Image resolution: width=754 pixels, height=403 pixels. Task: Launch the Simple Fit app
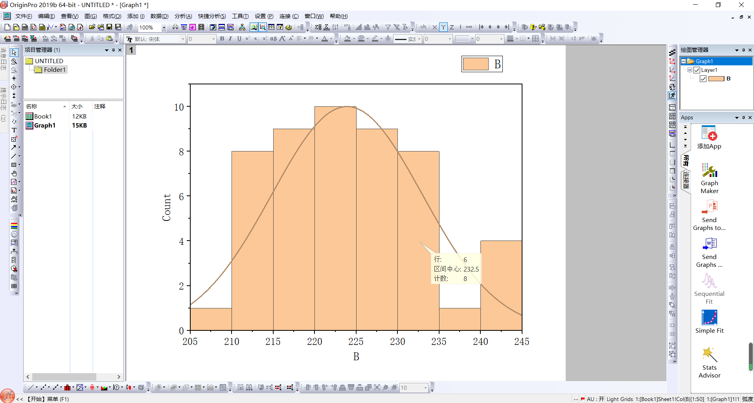coord(709,322)
